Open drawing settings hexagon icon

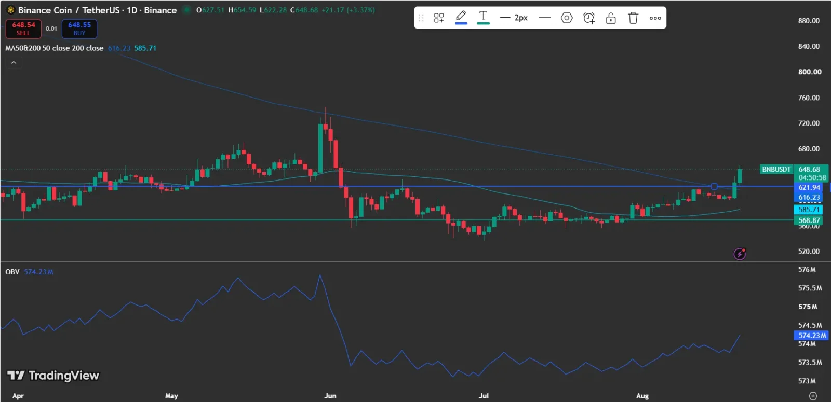pyautogui.click(x=567, y=18)
